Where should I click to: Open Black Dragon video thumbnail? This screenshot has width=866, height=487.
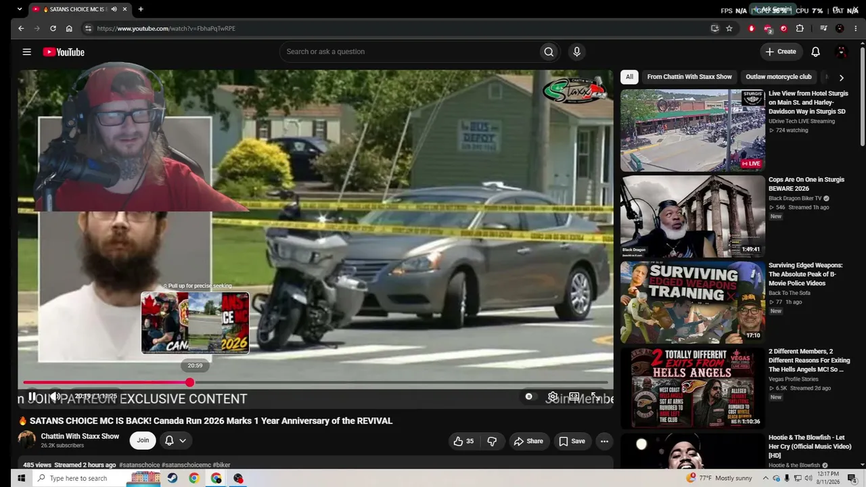pos(693,216)
